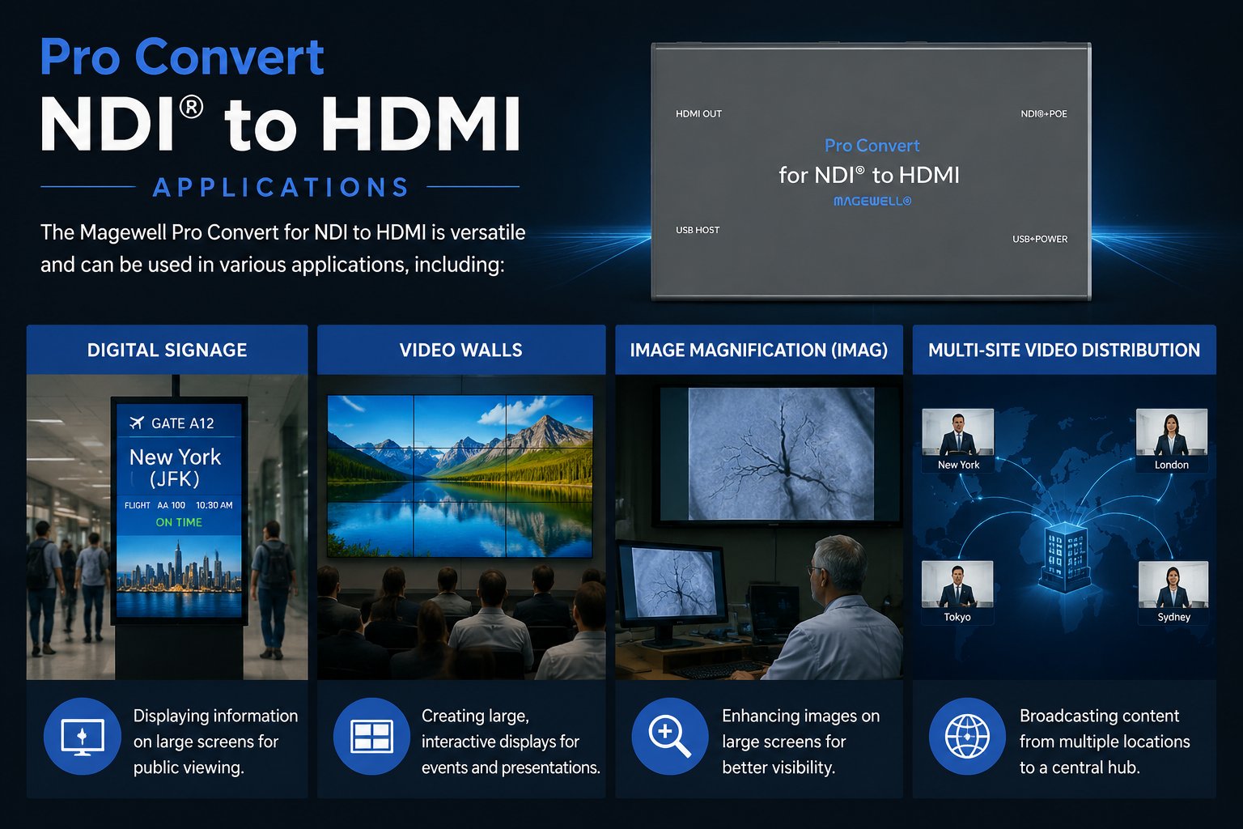Click the 'GATE A12' text

pyautogui.click(x=183, y=423)
